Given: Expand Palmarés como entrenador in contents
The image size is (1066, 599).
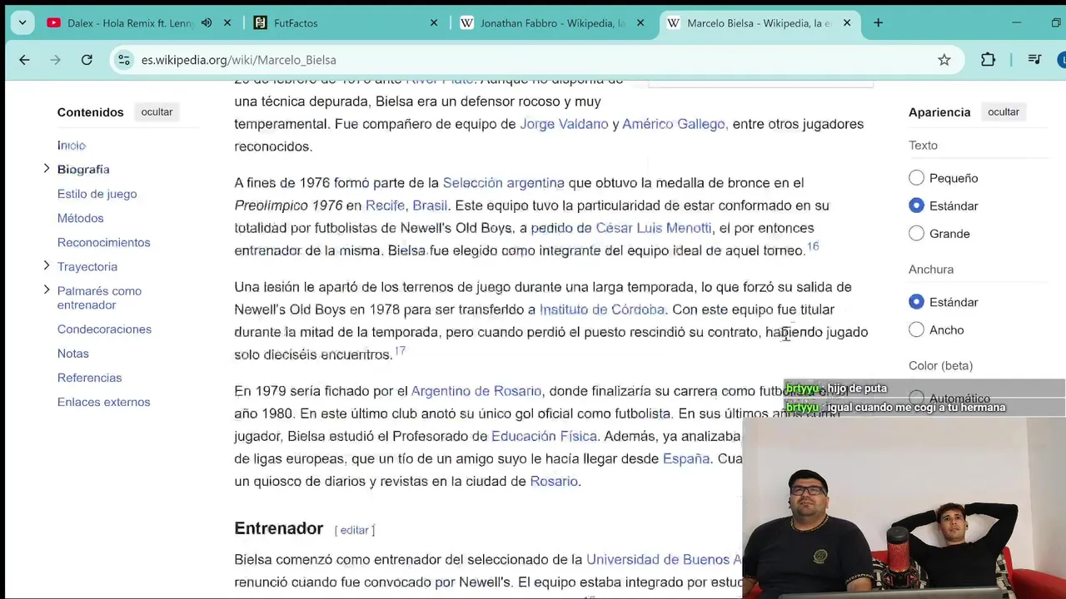Looking at the screenshot, I should pyautogui.click(x=47, y=290).
